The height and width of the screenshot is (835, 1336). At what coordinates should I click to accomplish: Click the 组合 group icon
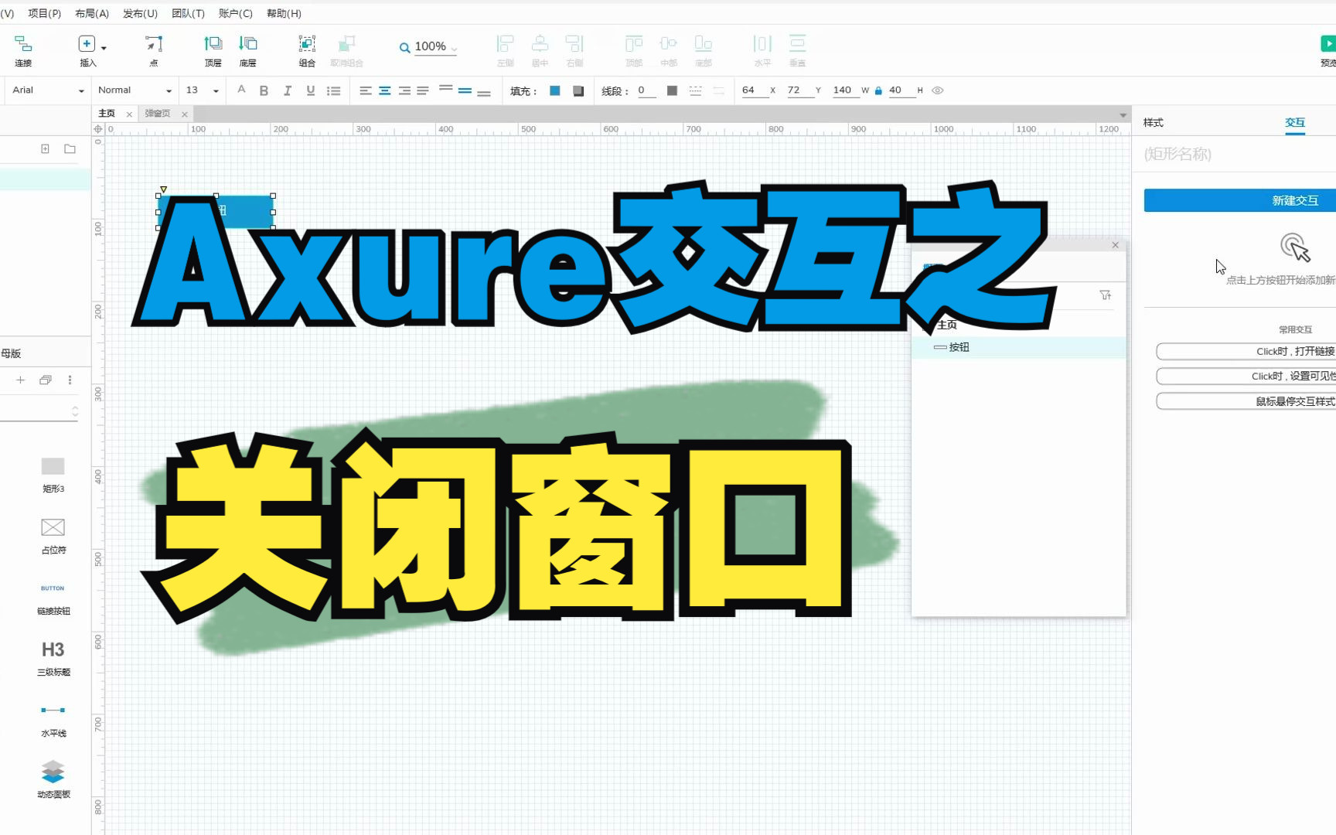(x=307, y=44)
